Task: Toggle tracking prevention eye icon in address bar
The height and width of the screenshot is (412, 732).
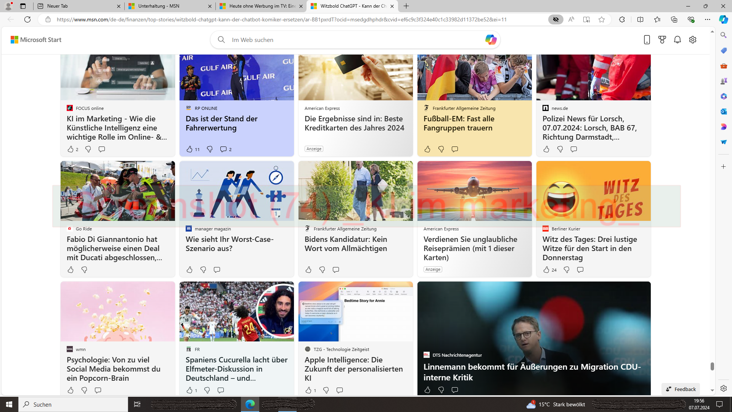Action: click(556, 19)
